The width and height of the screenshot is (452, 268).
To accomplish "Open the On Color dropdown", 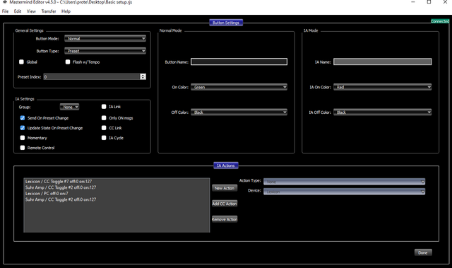I will click(239, 87).
